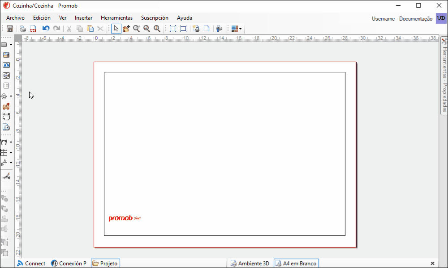
Task: Click the lower overlapping squares icon
Action: pyautogui.click(x=4, y=209)
